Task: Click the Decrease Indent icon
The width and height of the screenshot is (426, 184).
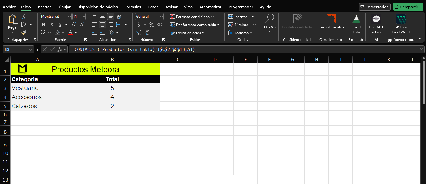Action: point(94,32)
